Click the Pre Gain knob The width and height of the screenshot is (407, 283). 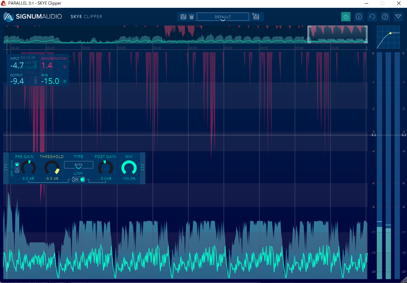click(x=28, y=168)
